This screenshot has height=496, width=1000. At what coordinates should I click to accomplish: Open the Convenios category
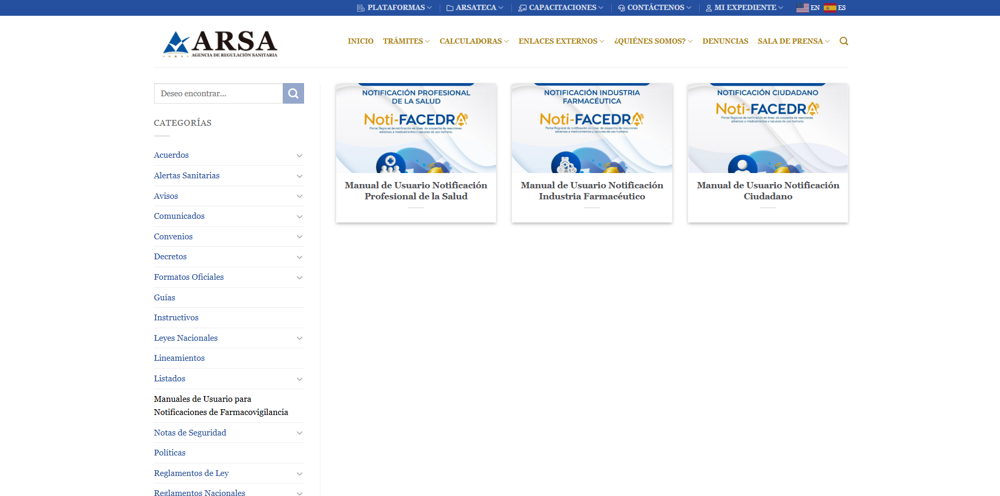(173, 237)
